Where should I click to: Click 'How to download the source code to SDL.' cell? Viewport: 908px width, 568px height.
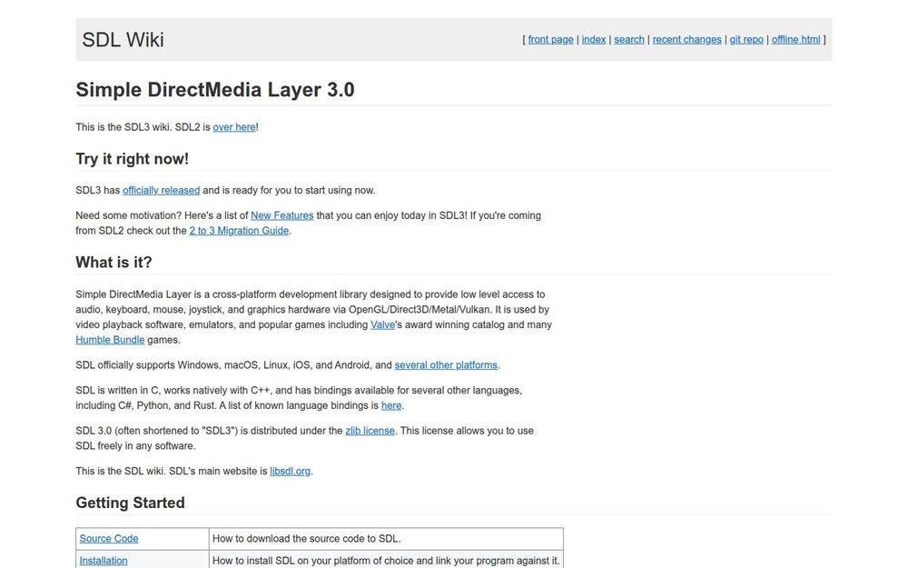coord(386,538)
